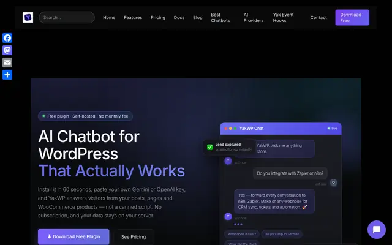Click the 'Yes — forward every conversation' reply
The width and height of the screenshot is (392, 245).
[274, 202]
